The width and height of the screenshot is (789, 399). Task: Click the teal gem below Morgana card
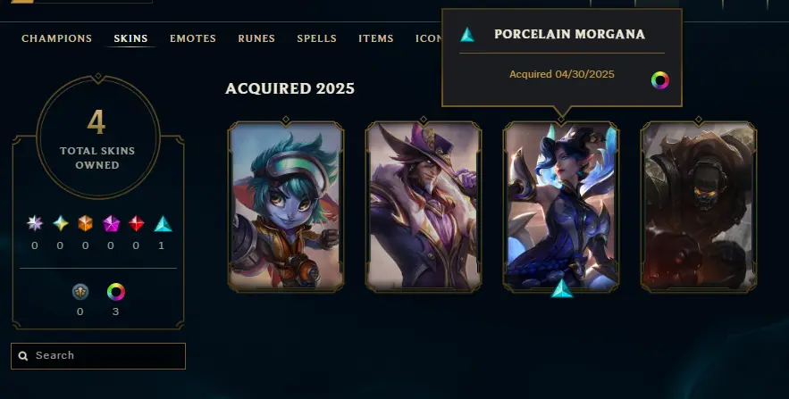click(x=561, y=288)
